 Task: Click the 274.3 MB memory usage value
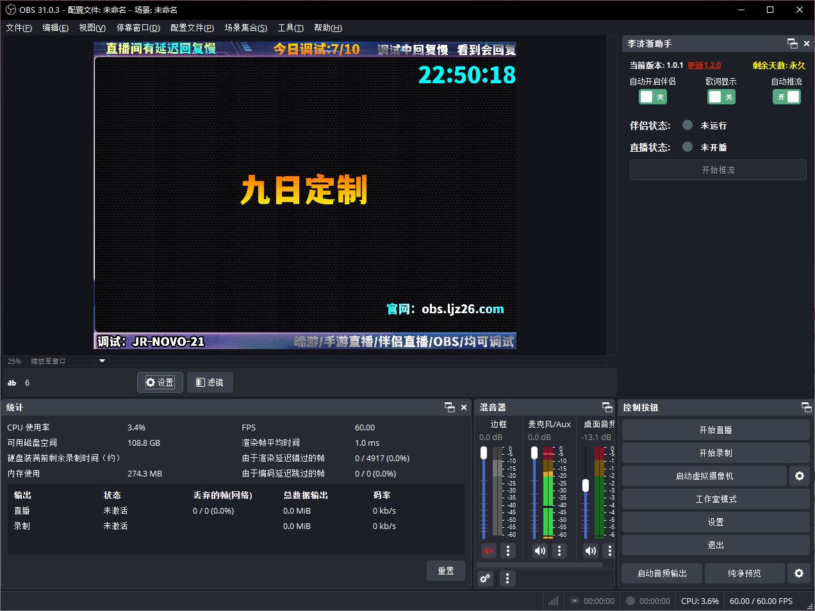point(145,473)
